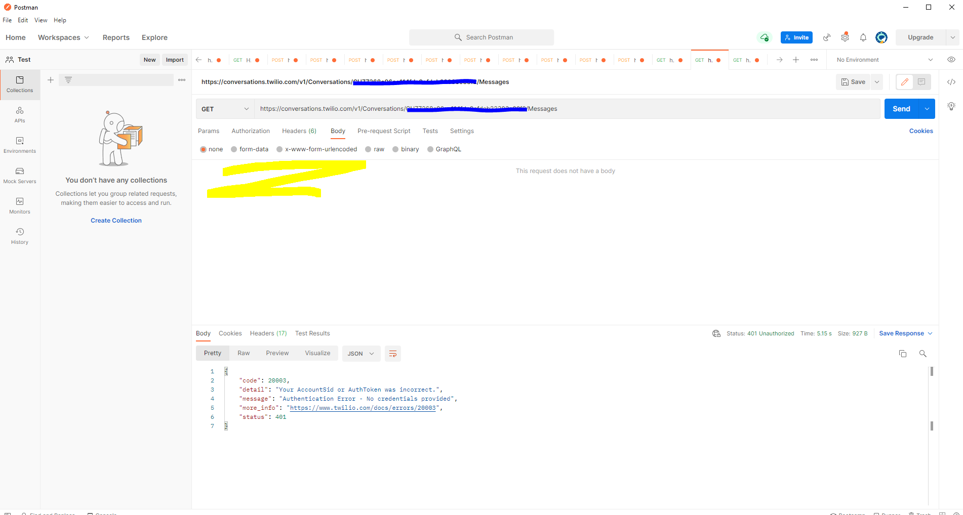The image size is (963, 515).
Task: Click the right arrow to show later request tabs
Action: pyautogui.click(x=780, y=60)
